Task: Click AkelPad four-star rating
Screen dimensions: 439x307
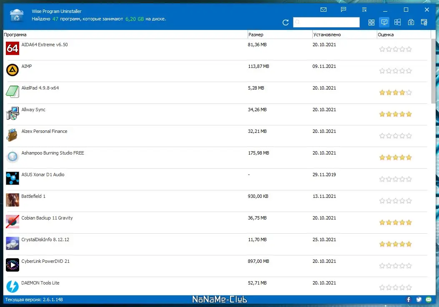Action: (395, 92)
